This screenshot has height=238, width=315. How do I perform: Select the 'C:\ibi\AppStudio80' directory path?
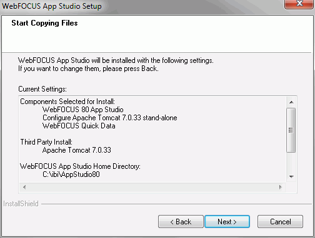coord(71,174)
